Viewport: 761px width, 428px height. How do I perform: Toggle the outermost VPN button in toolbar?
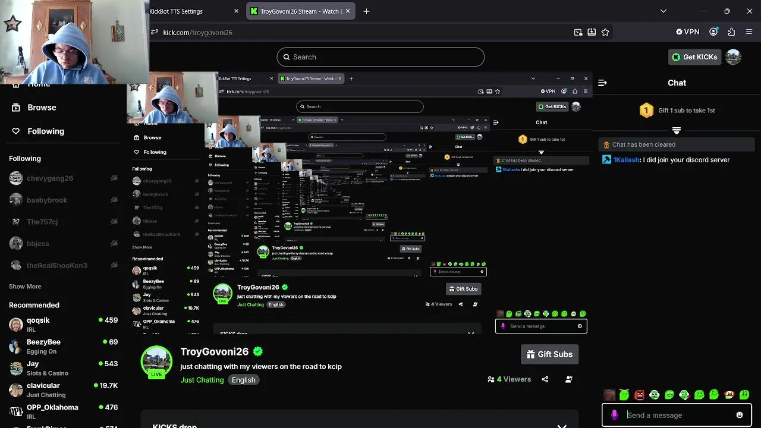tap(688, 32)
